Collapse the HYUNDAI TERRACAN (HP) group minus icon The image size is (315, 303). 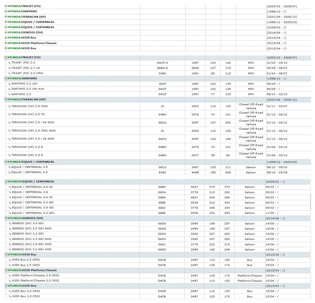click(x=6, y=99)
